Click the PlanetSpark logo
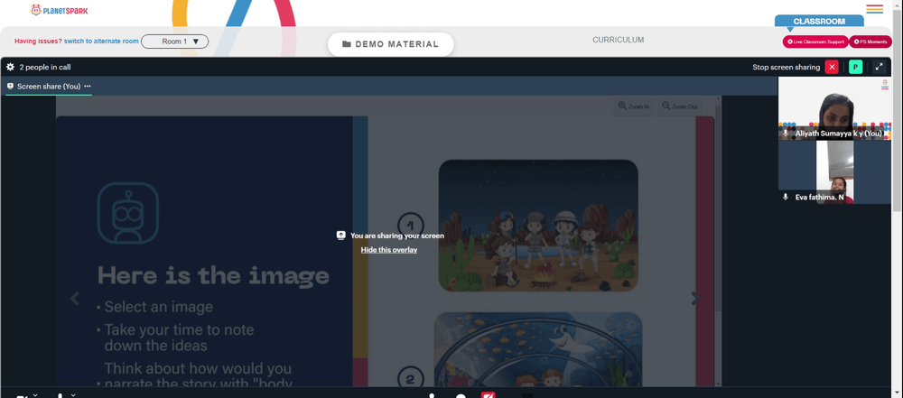The image size is (903, 398). click(x=59, y=10)
